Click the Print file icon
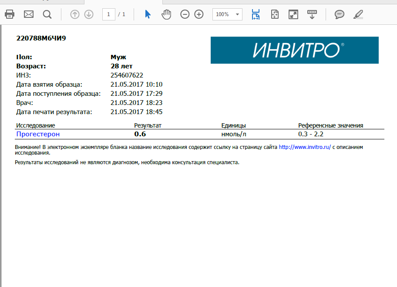This screenshot has height=287, width=397. pos(10,14)
